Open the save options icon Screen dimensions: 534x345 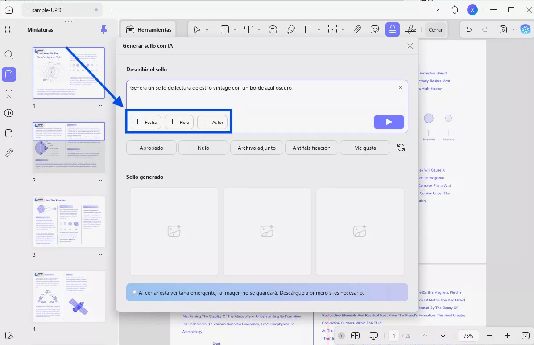(503, 29)
